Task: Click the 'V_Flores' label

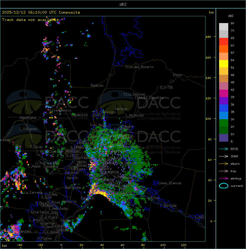Action: tap(45, 238)
